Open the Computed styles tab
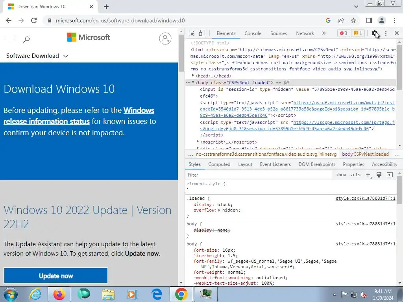Screen dimensions: 403x302 (219, 164)
